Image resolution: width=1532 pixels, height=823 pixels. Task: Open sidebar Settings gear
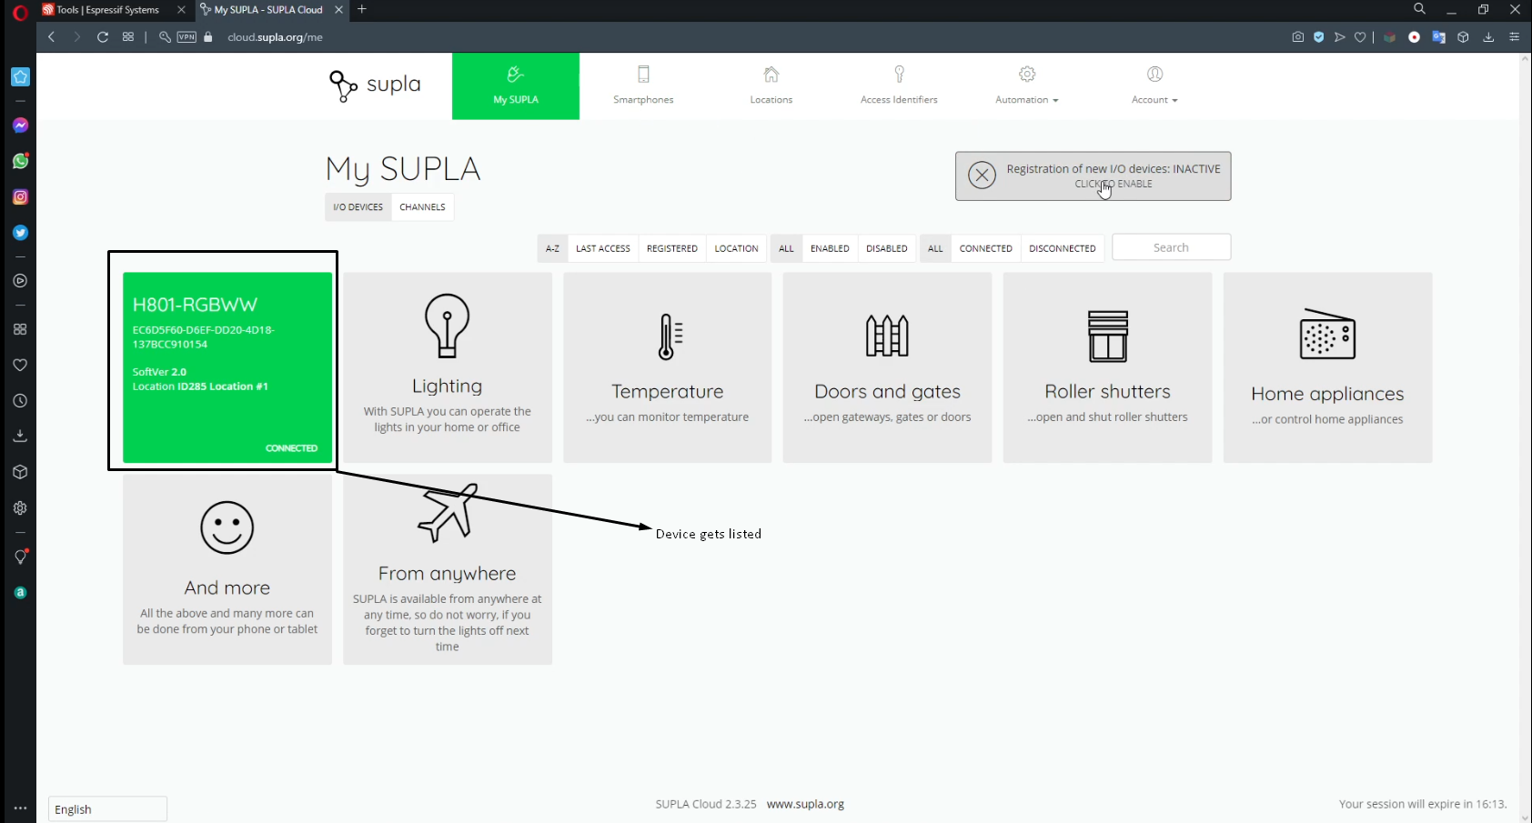click(20, 508)
